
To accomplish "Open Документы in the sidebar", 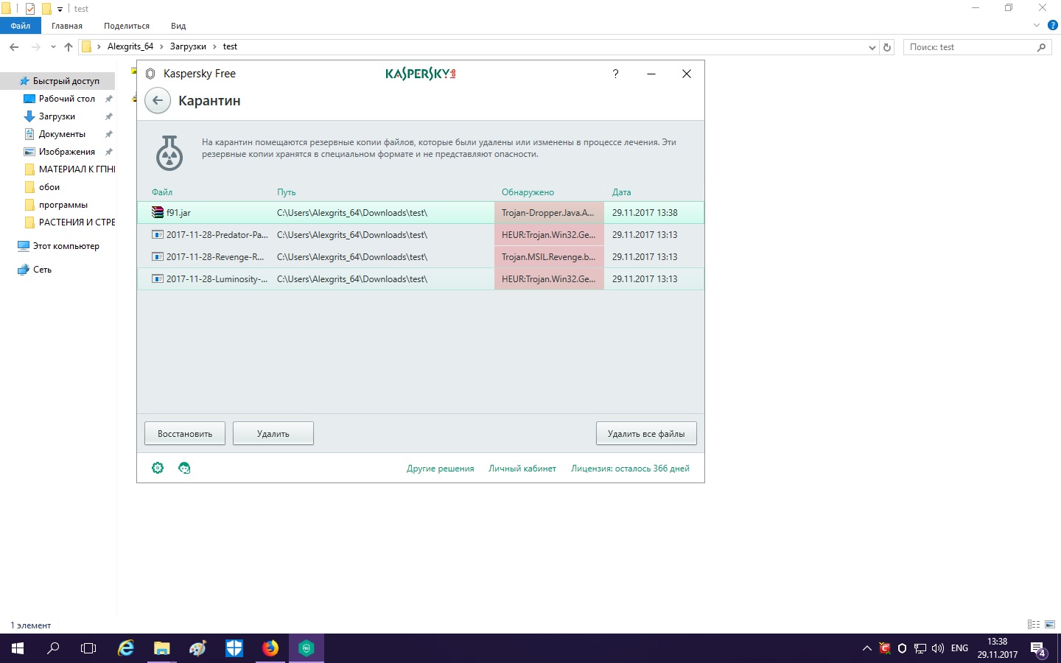I will [x=62, y=134].
